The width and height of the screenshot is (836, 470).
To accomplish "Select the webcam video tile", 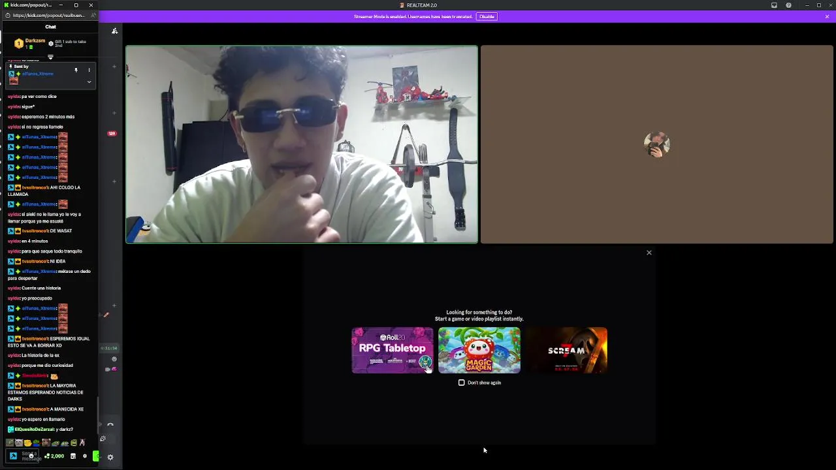I will [302, 144].
